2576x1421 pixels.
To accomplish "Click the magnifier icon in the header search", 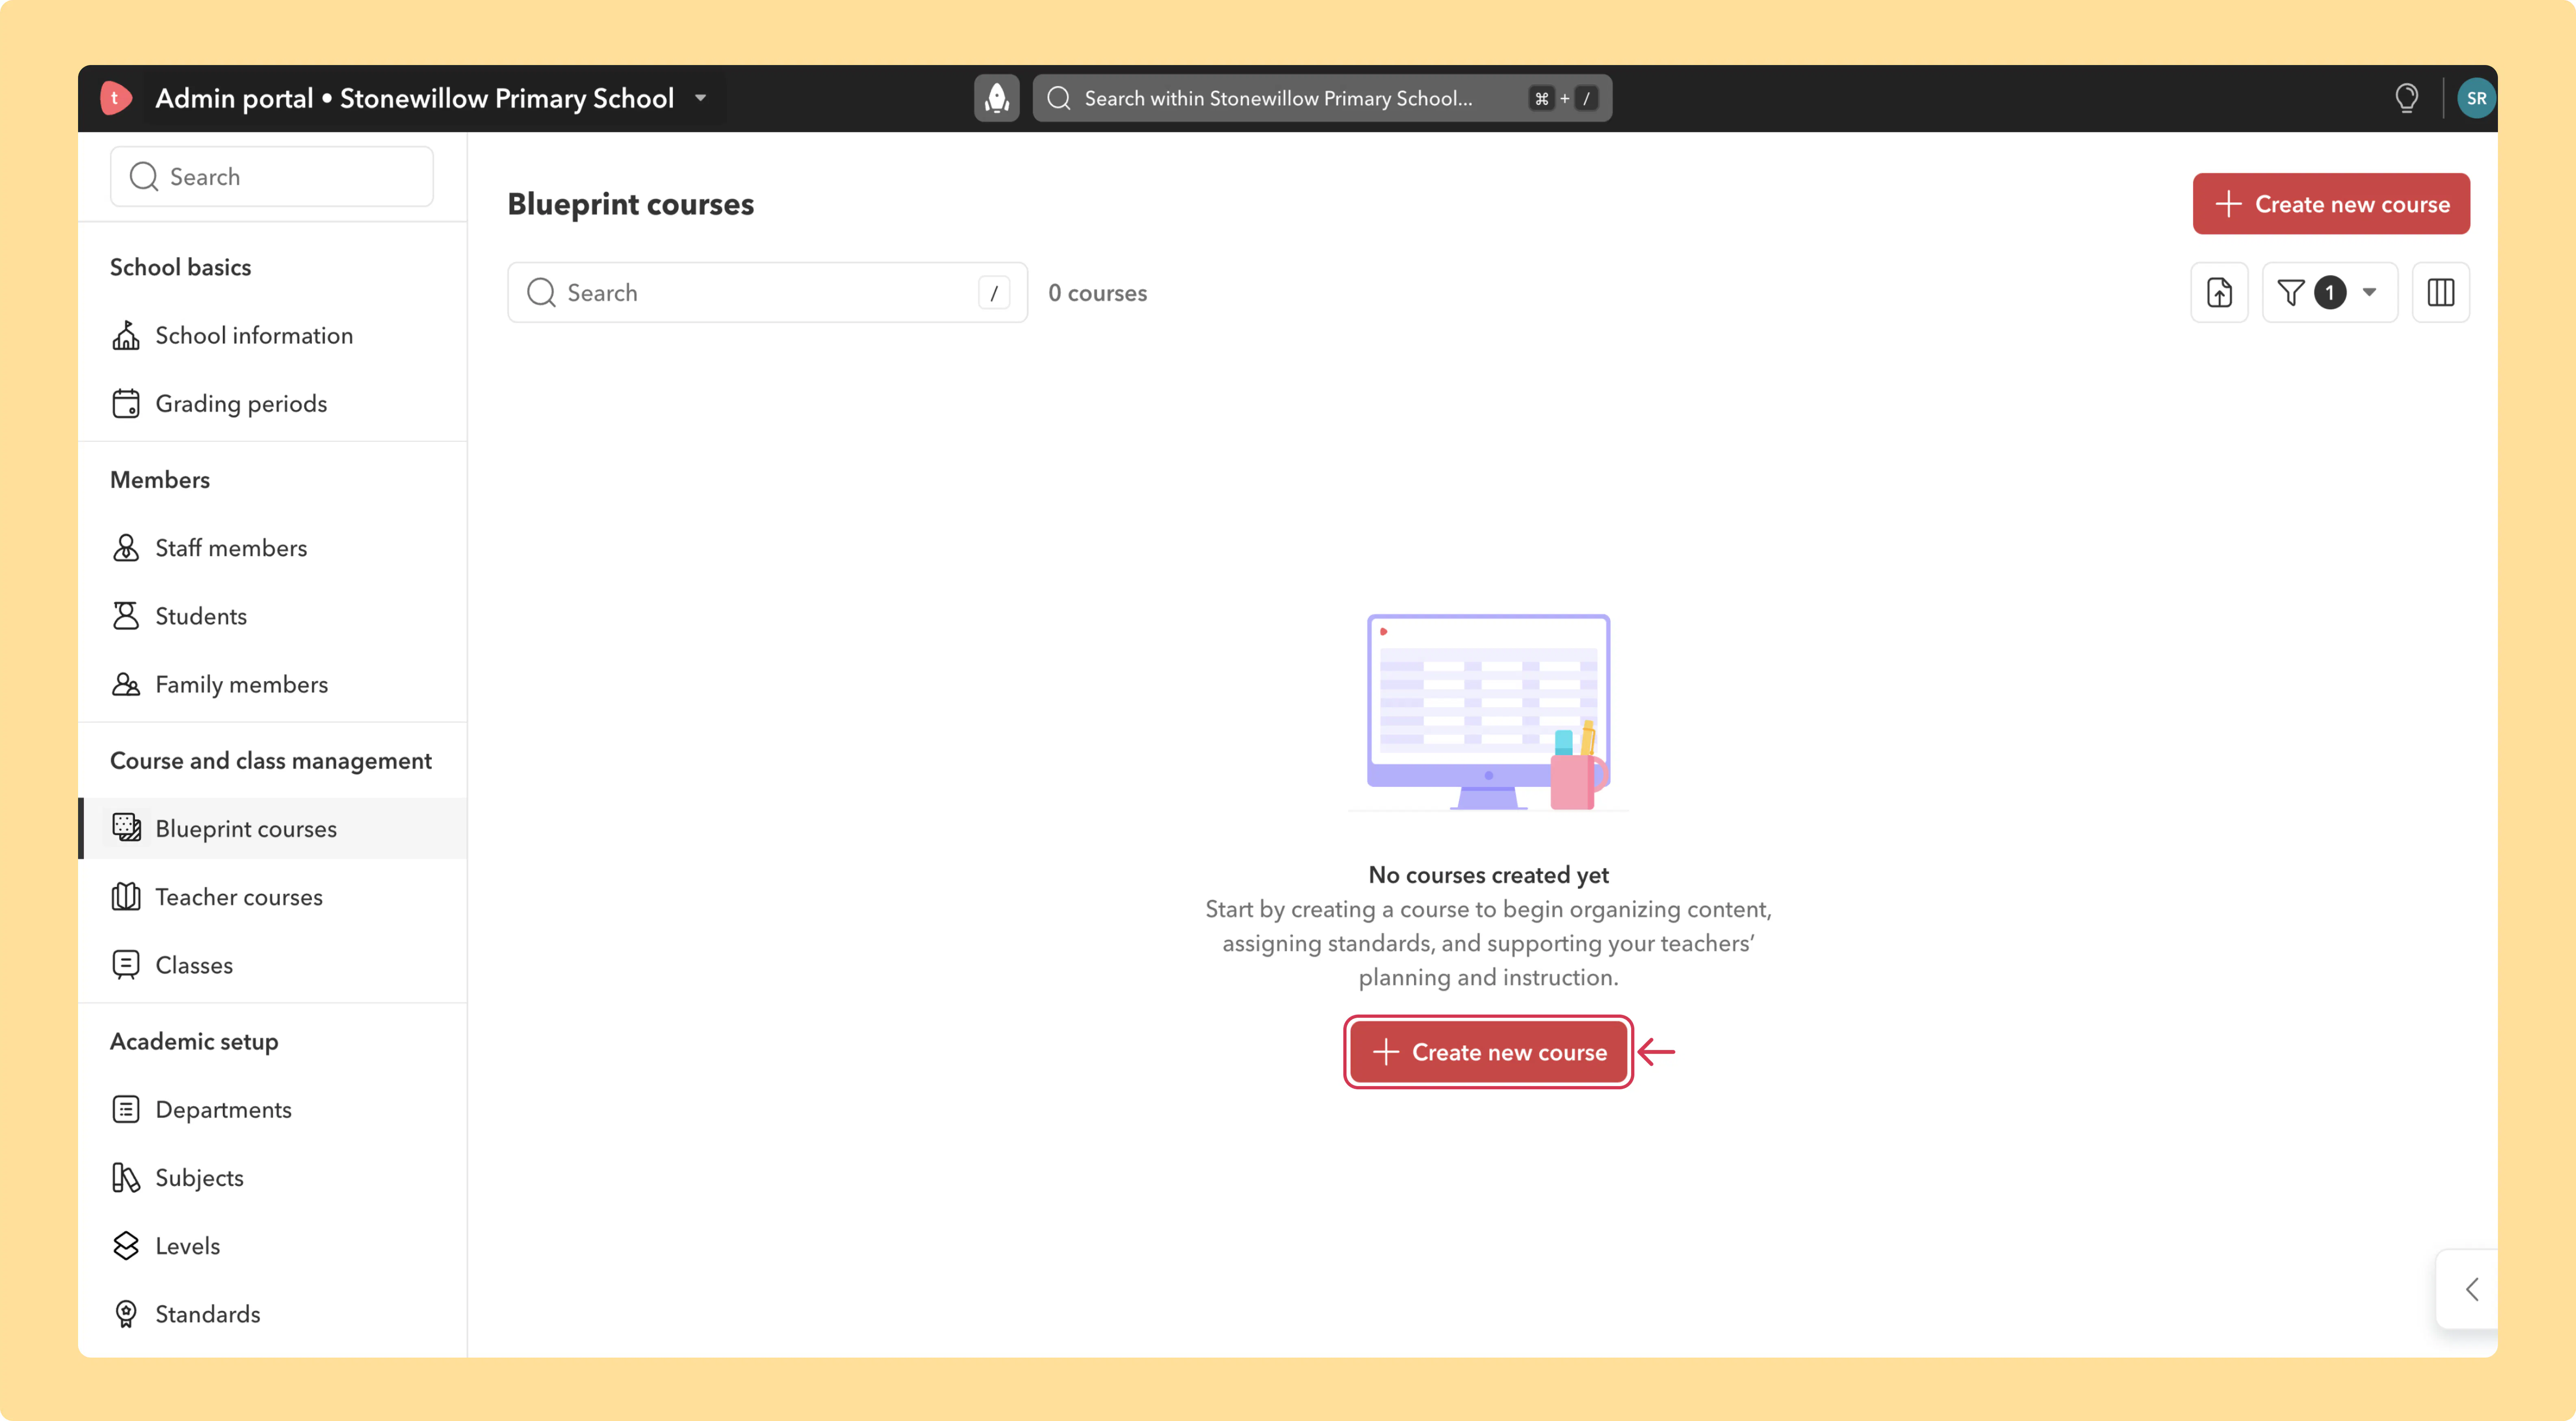I will click(1059, 98).
